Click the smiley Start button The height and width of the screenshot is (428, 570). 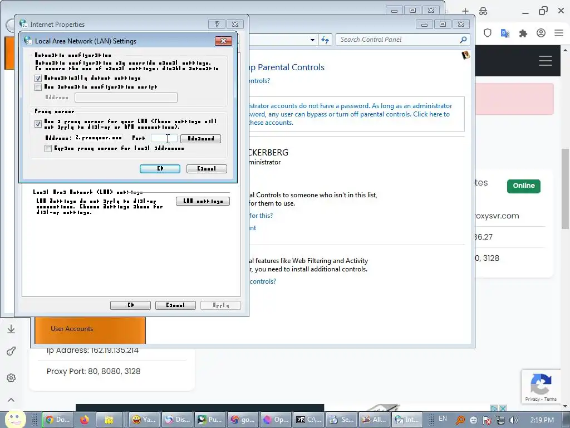(15, 420)
